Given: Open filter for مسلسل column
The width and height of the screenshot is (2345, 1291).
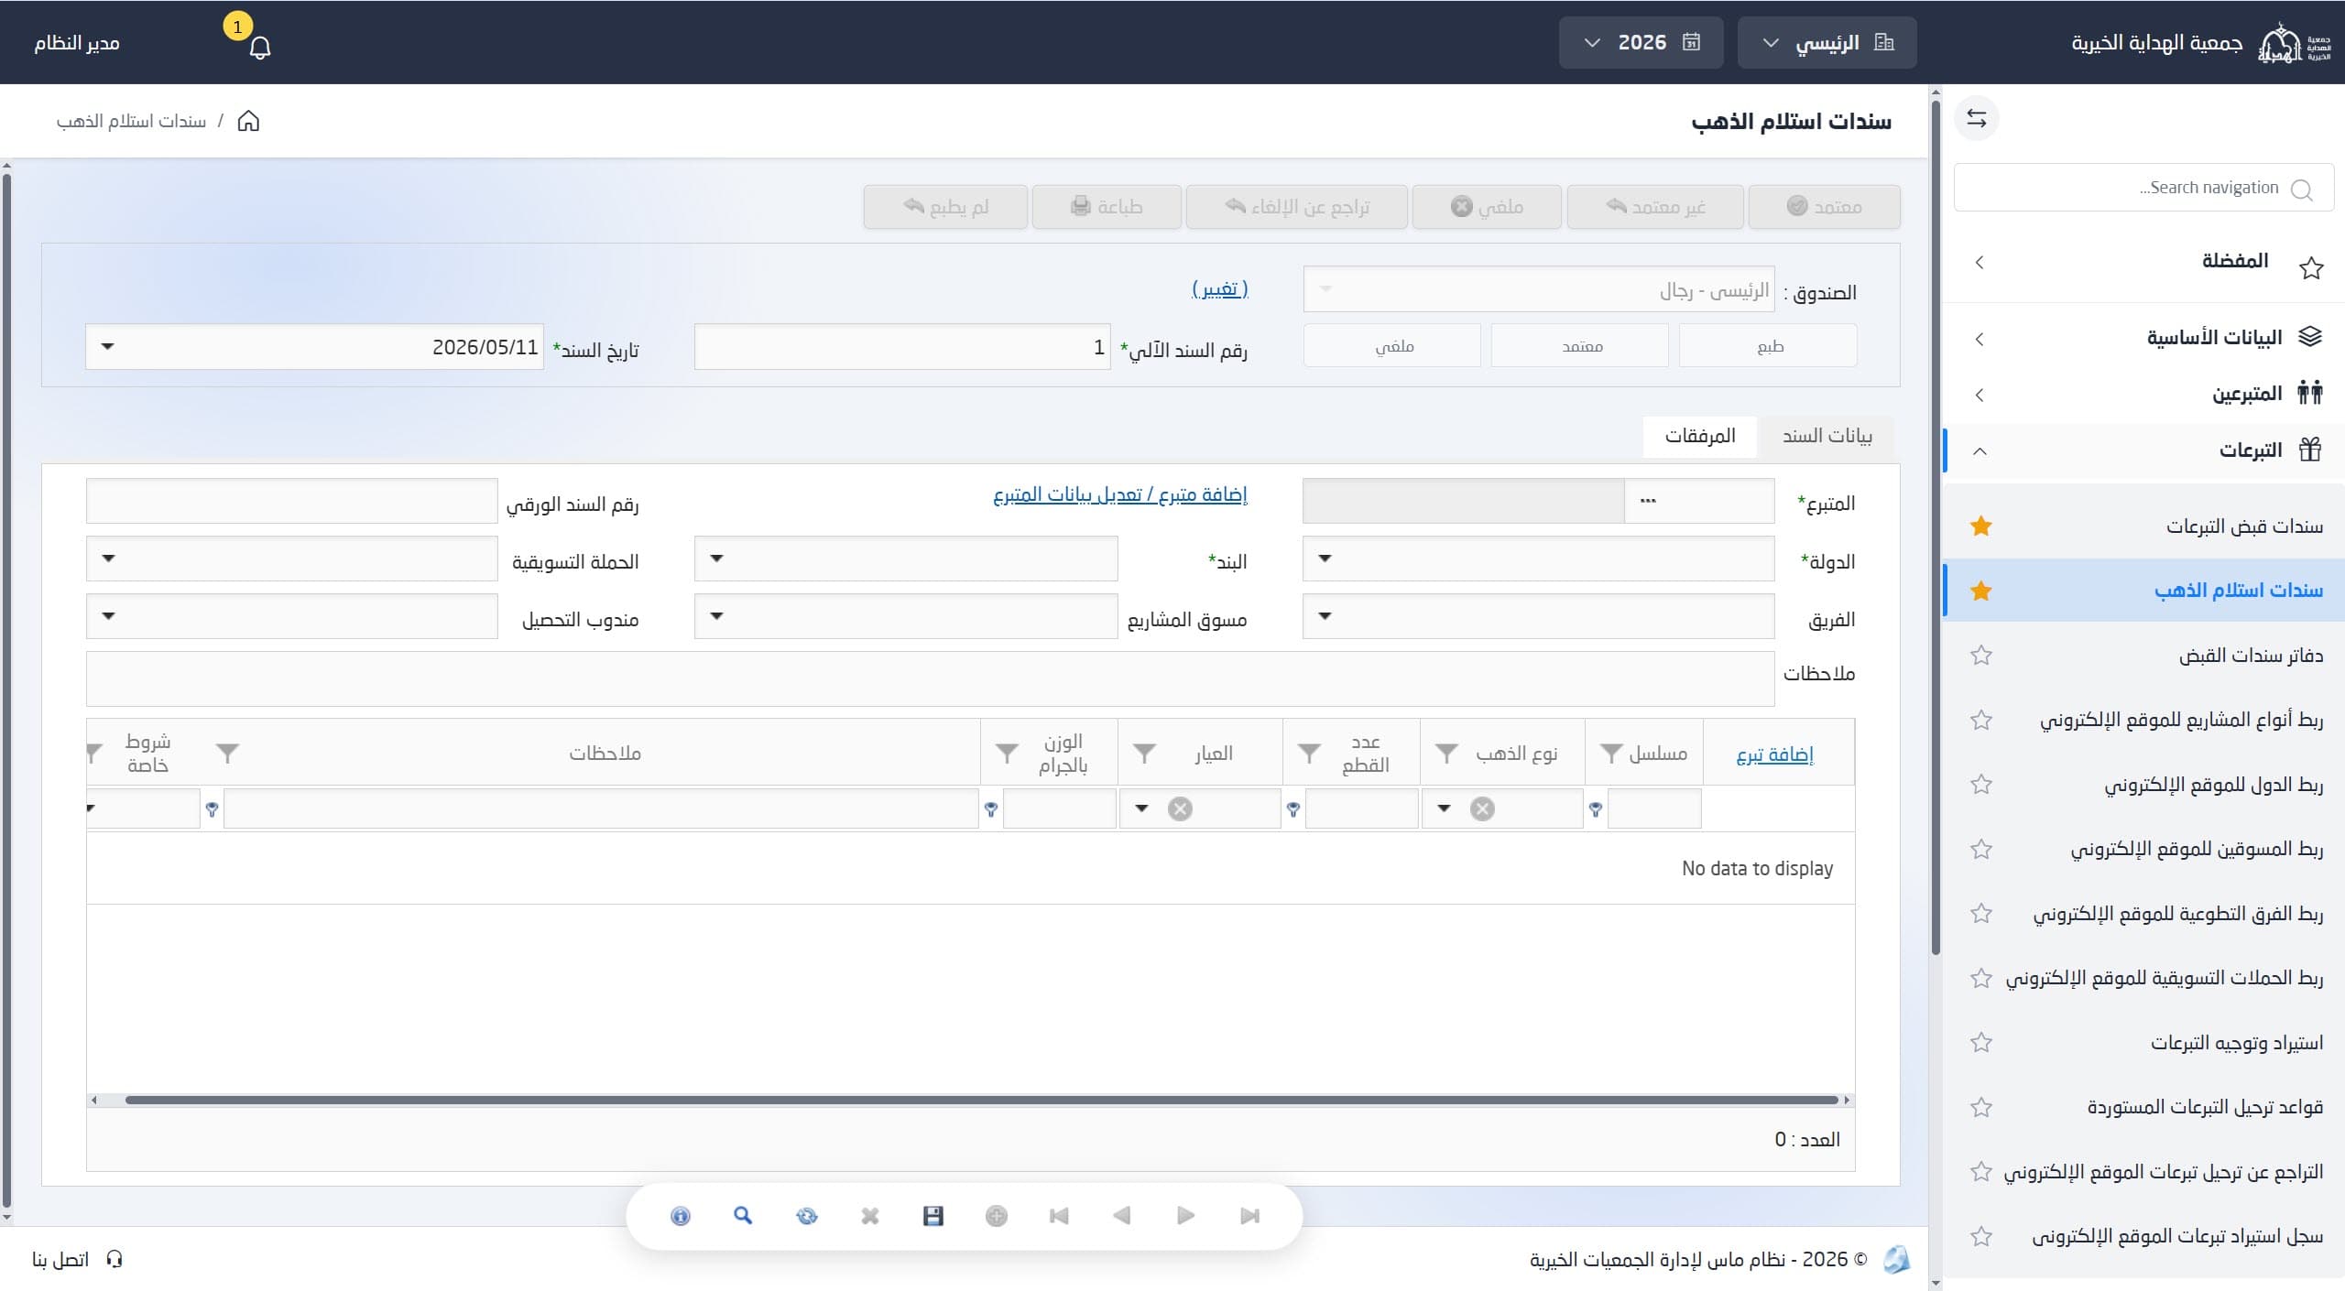Looking at the screenshot, I should 1611,754.
